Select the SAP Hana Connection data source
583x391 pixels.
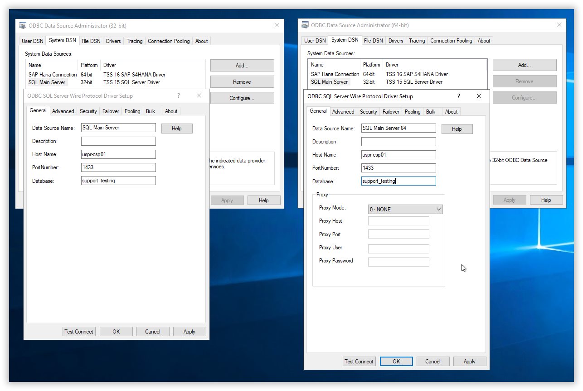(335, 74)
